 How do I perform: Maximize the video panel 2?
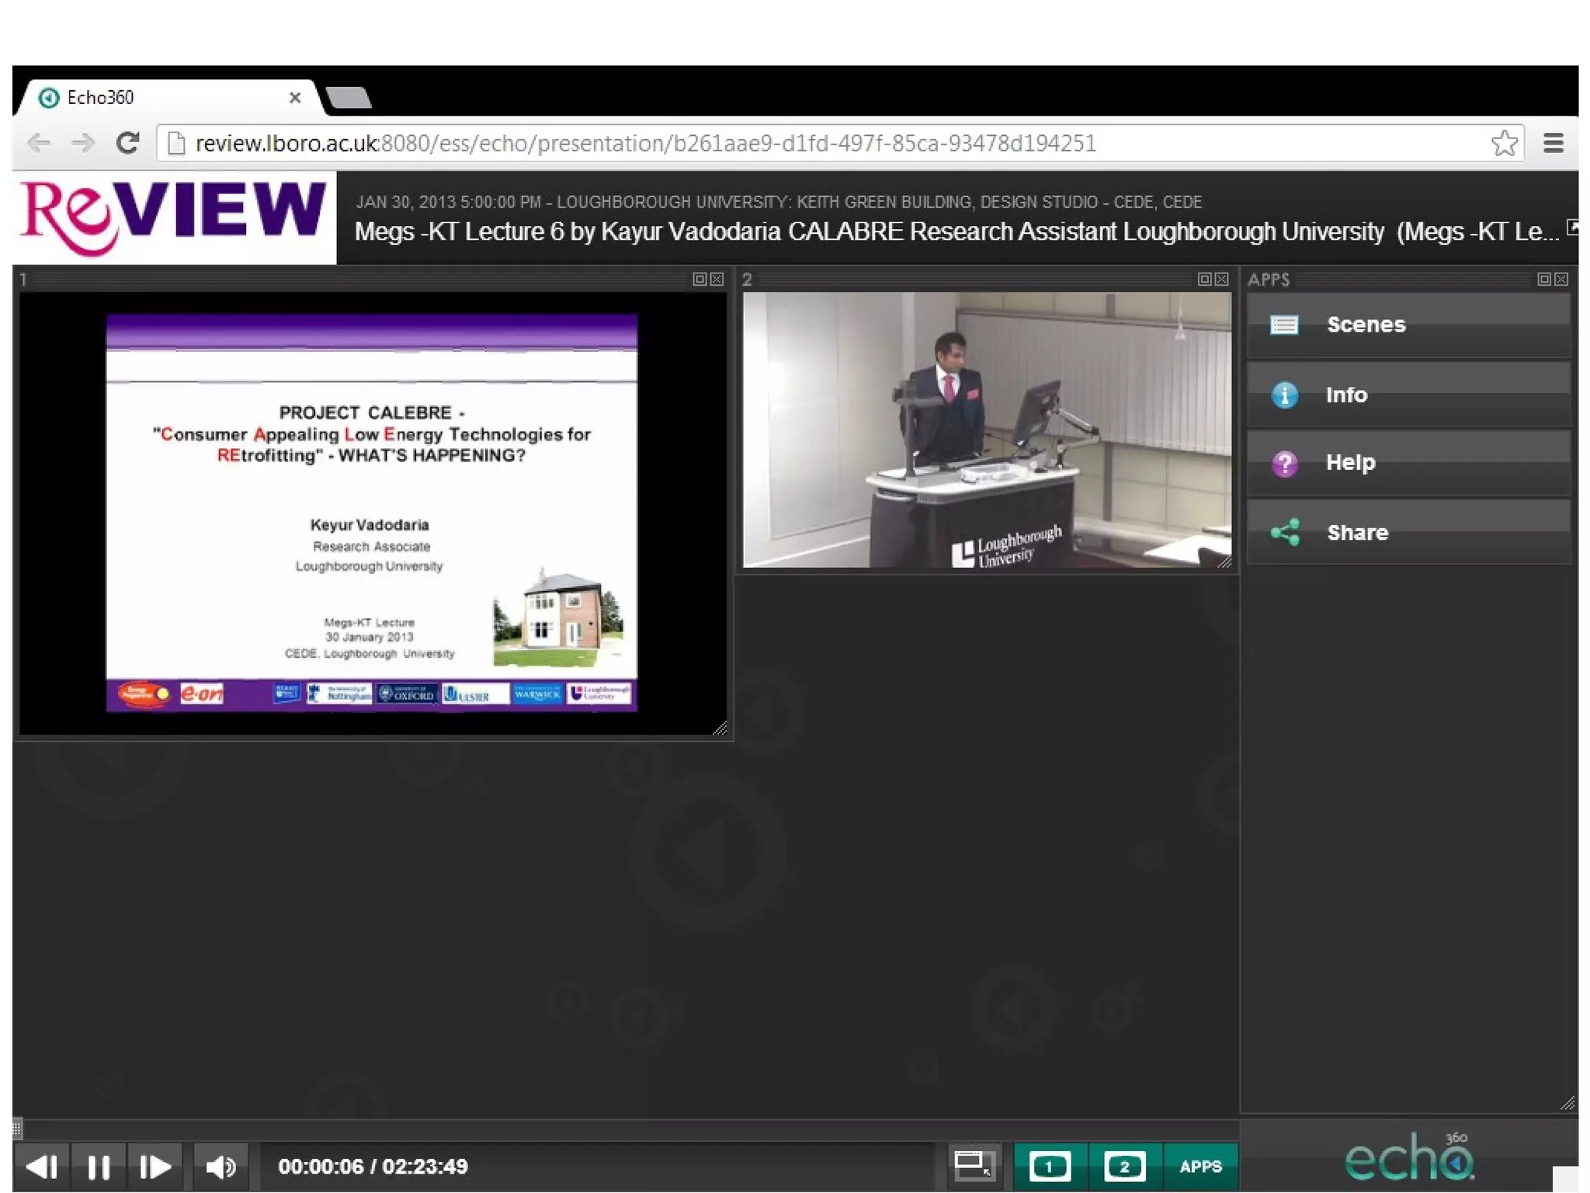pyautogui.click(x=1204, y=280)
